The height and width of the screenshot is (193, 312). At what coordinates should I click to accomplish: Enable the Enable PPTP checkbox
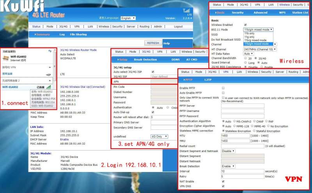223,88
